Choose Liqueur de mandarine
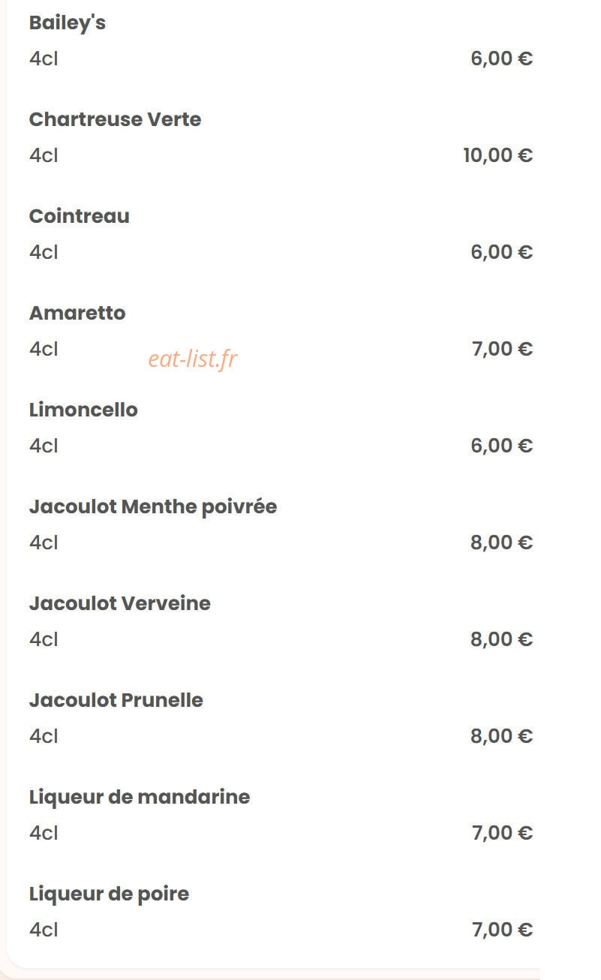 140,797
